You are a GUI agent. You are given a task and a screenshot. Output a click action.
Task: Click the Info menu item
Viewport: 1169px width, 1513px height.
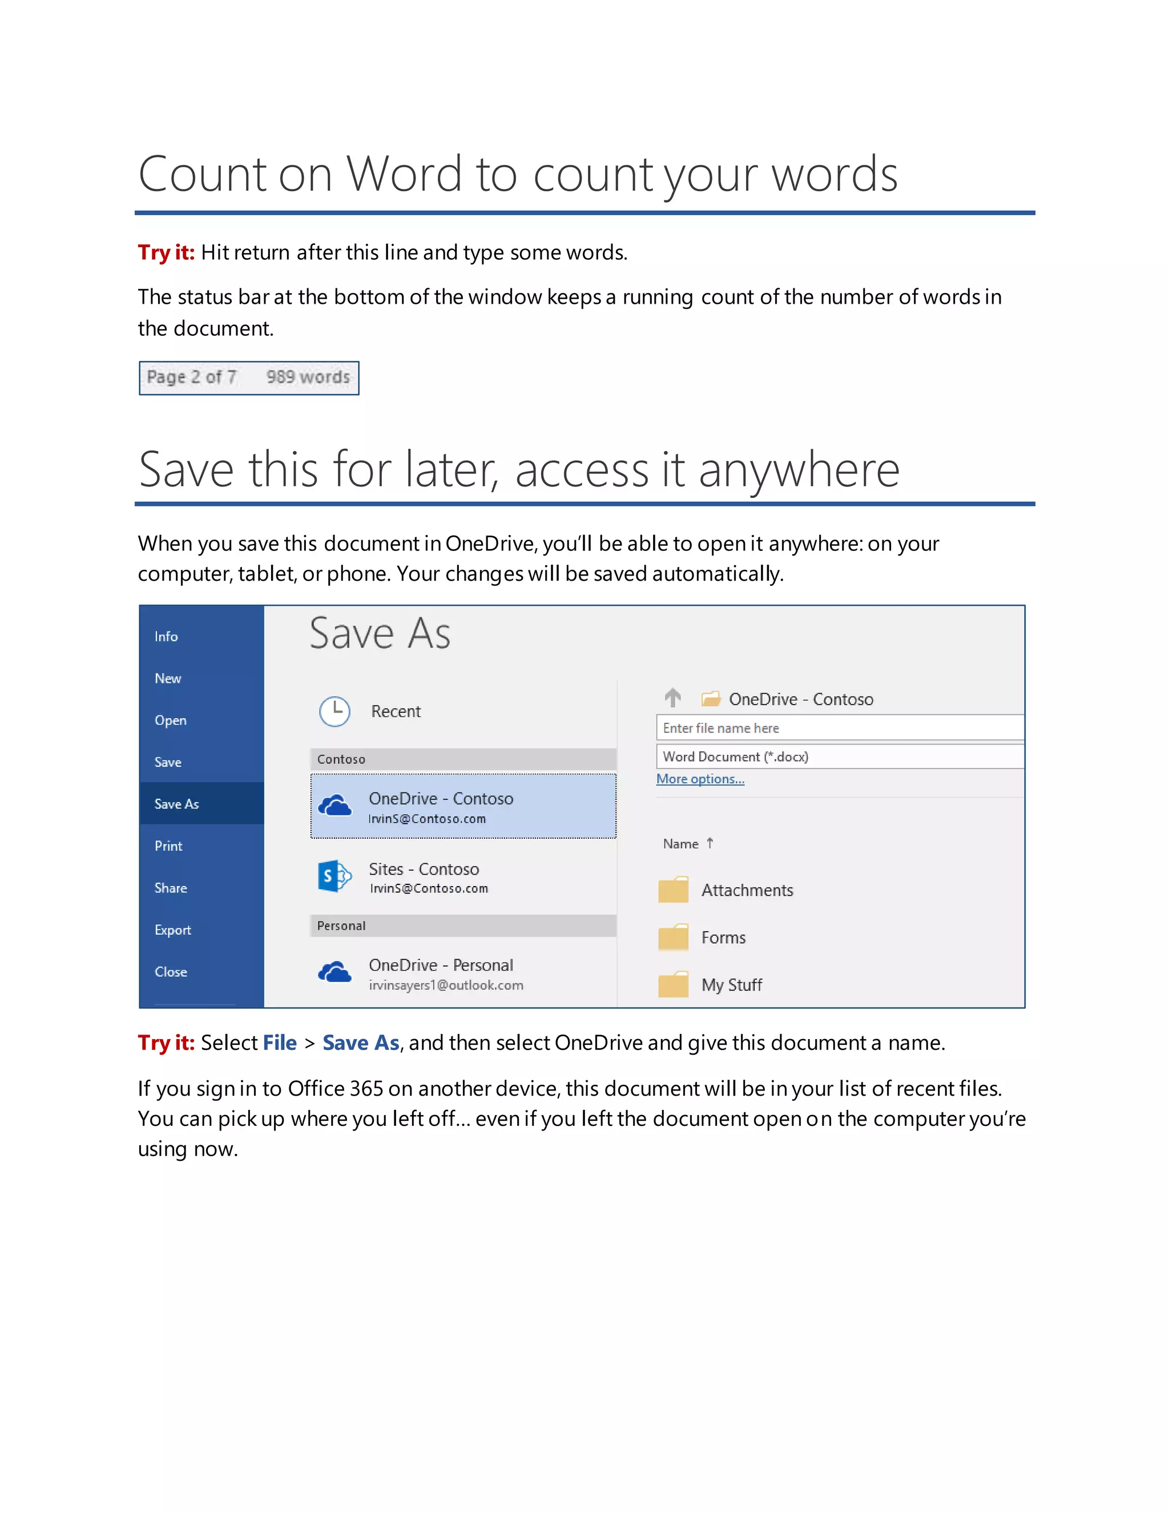click(166, 637)
